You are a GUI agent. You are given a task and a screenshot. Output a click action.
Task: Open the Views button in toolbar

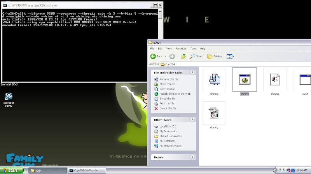pyautogui.click(x=229, y=56)
